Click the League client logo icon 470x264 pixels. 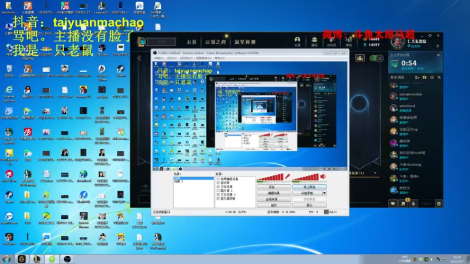coord(142,42)
